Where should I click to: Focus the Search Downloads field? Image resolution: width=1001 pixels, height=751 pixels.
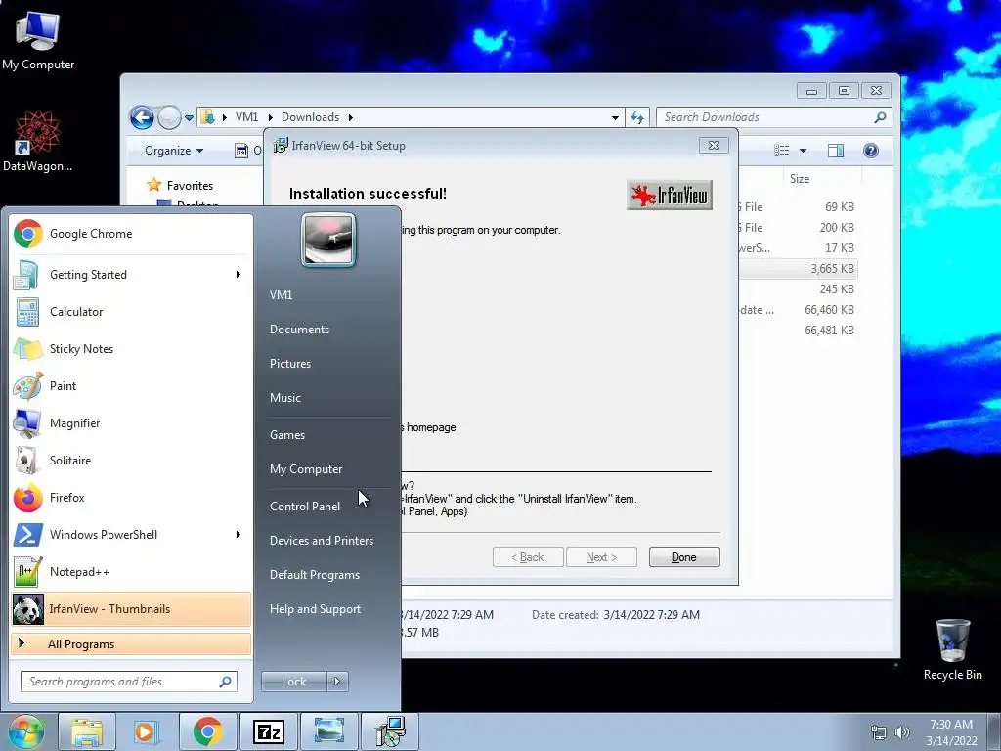click(x=774, y=117)
